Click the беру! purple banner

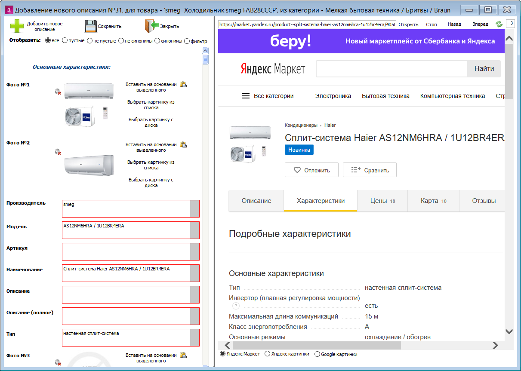point(361,41)
